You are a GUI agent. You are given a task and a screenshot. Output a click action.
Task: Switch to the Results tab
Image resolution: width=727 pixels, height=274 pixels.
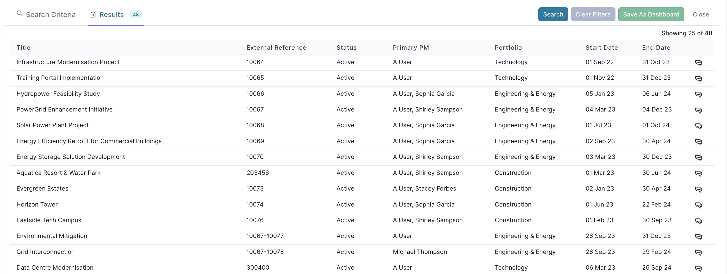(116, 14)
